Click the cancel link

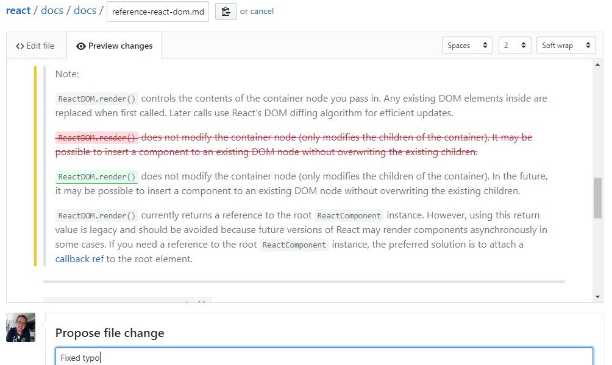click(x=262, y=12)
